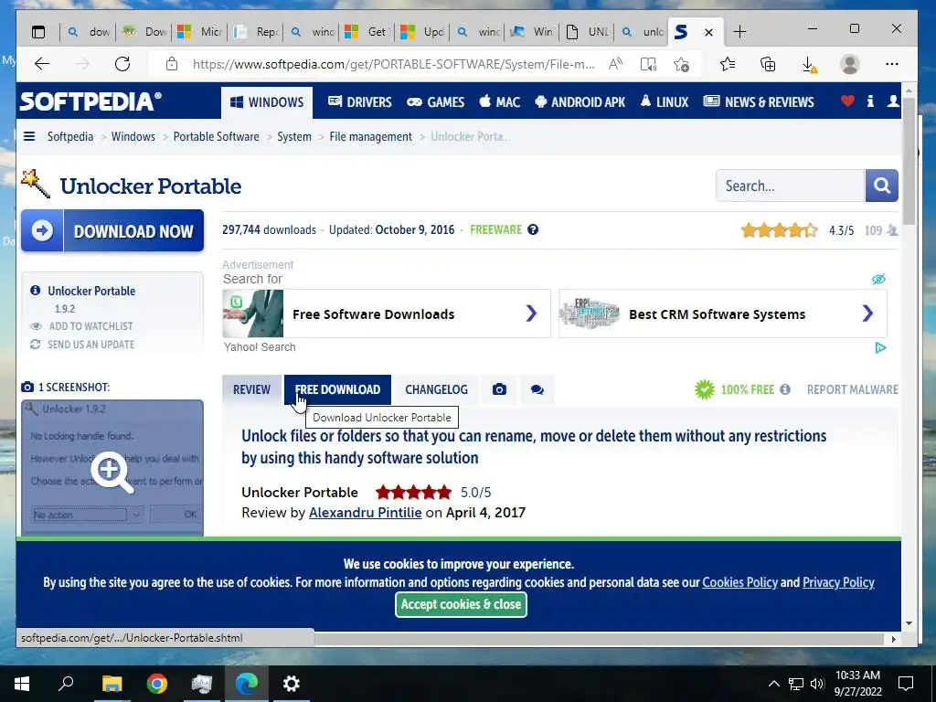
Task: Go to System breadcrumb
Action: click(294, 137)
